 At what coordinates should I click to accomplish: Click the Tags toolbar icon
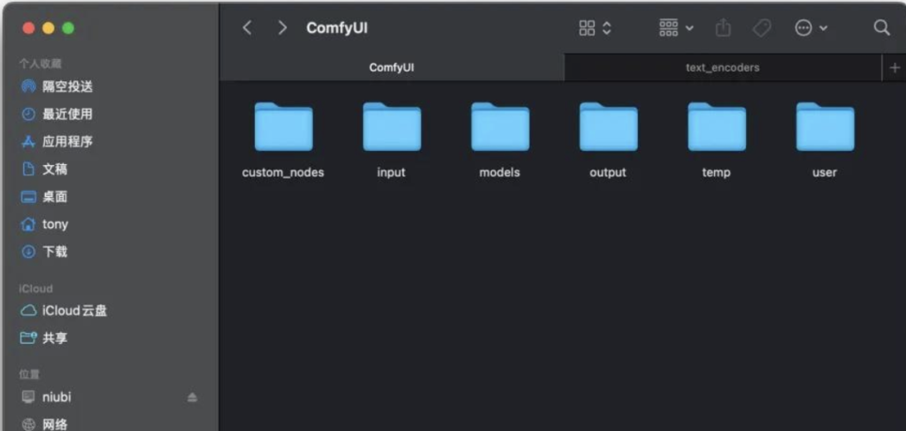coord(762,27)
